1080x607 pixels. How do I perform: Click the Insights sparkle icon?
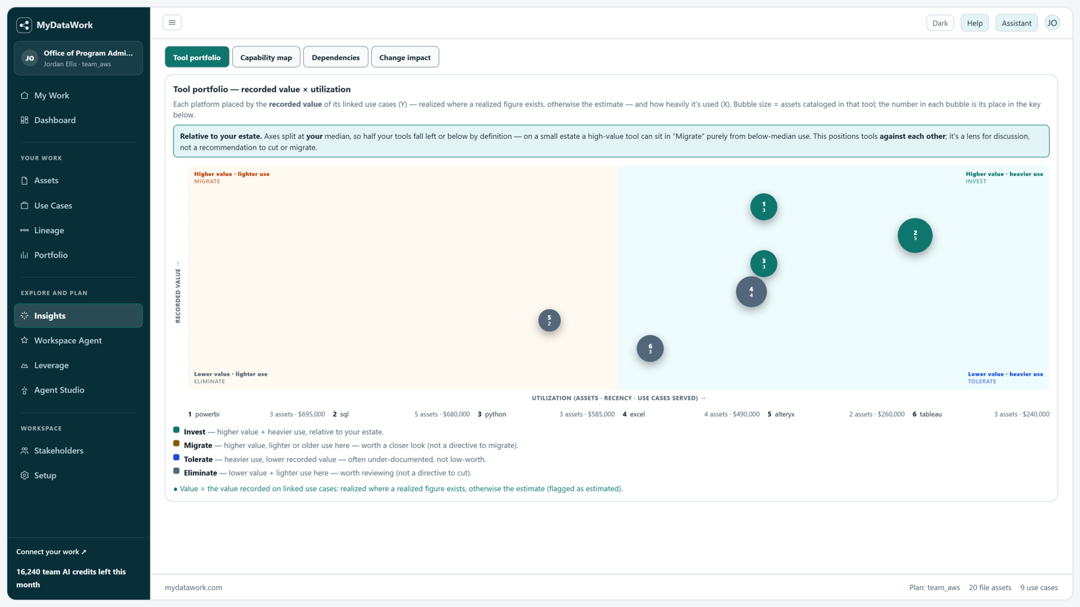(24, 316)
